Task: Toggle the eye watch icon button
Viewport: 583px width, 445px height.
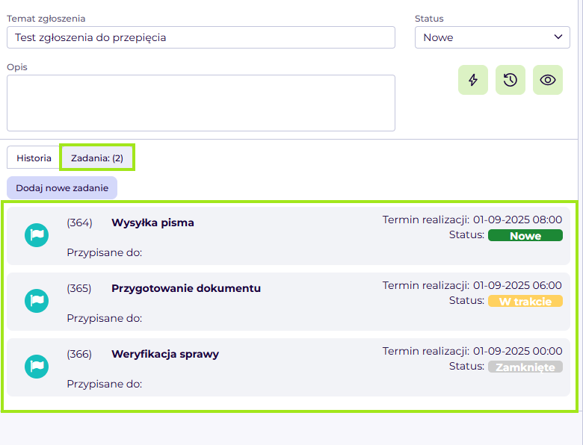Action: point(548,80)
